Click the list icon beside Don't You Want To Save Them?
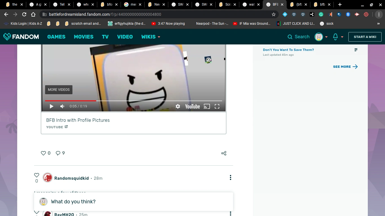 pos(356,50)
